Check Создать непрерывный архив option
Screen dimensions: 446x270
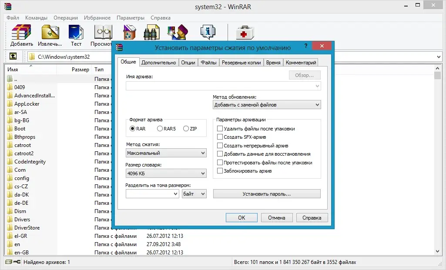(x=220, y=146)
